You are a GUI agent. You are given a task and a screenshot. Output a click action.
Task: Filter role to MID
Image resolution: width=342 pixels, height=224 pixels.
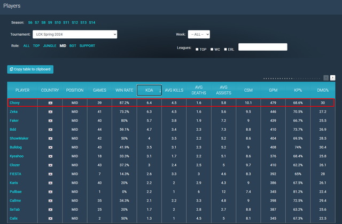click(63, 46)
